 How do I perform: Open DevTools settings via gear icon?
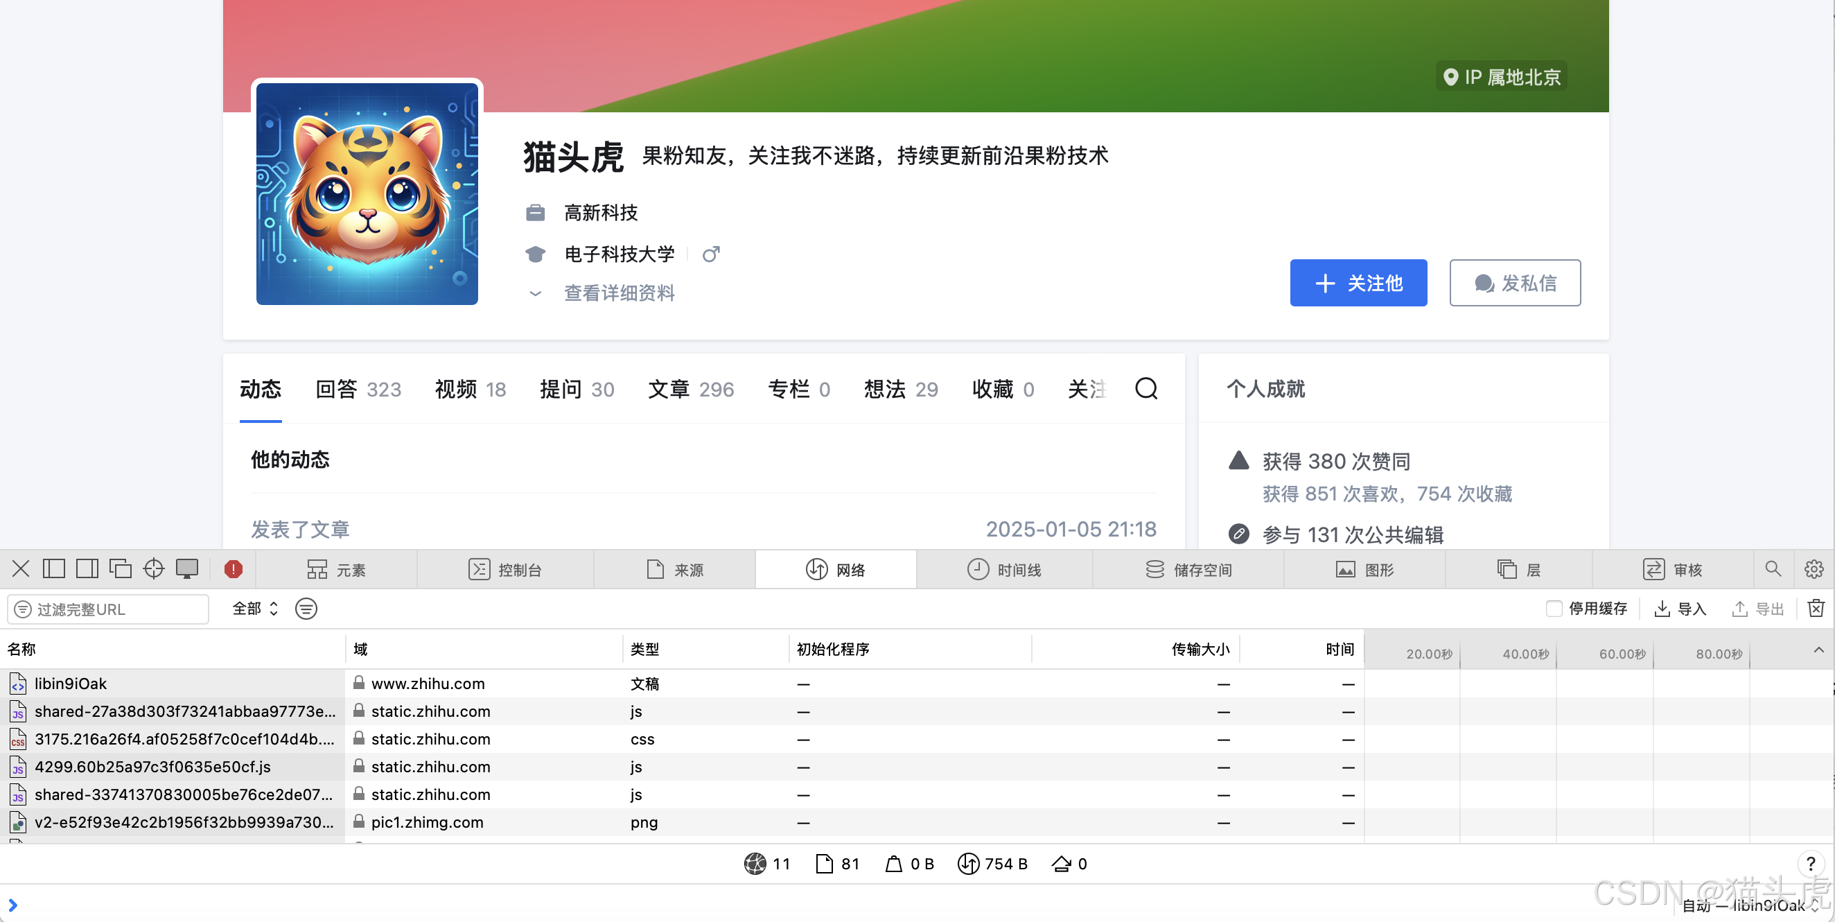tap(1814, 568)
